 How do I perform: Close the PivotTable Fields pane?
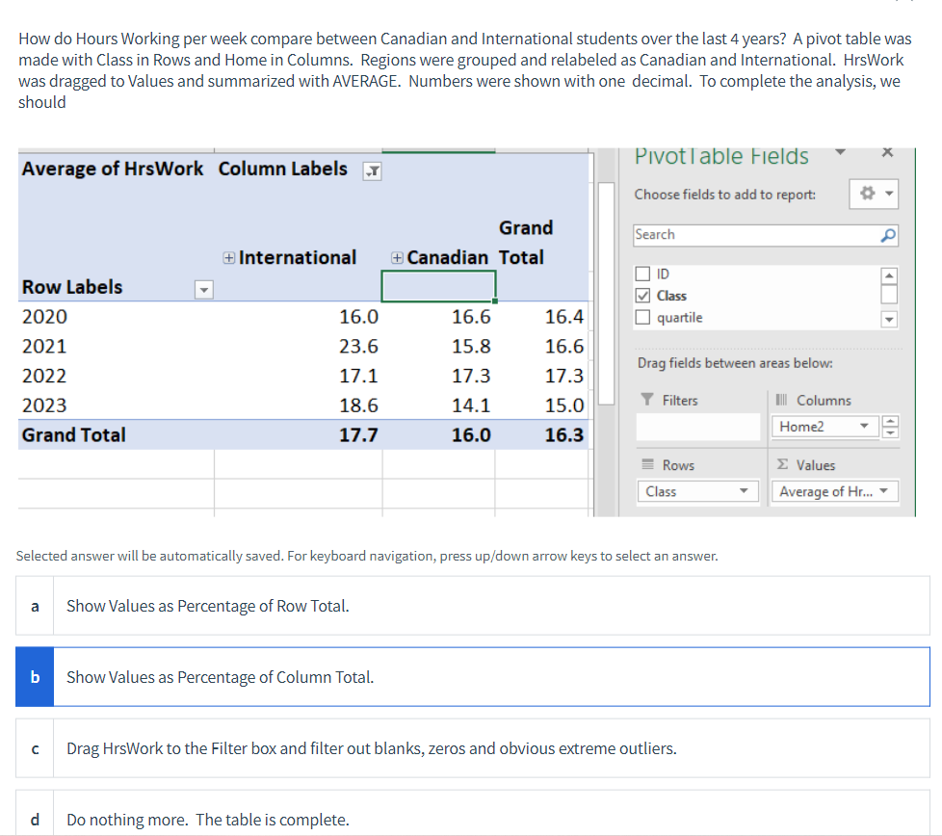(x=887, y=152)
